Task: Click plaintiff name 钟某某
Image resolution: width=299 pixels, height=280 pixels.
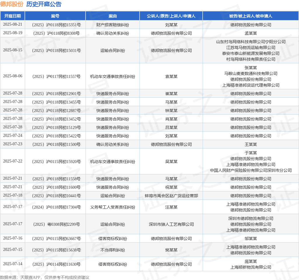Action: point(171,111)
